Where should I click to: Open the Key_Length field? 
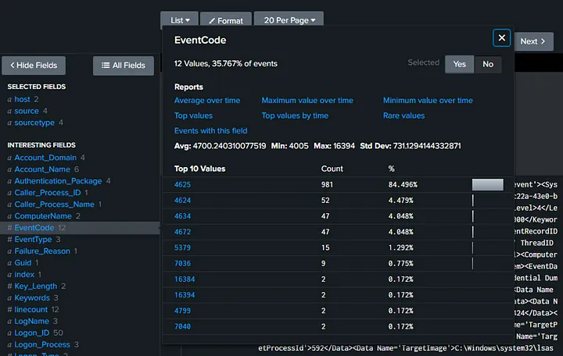click(35, 286)
